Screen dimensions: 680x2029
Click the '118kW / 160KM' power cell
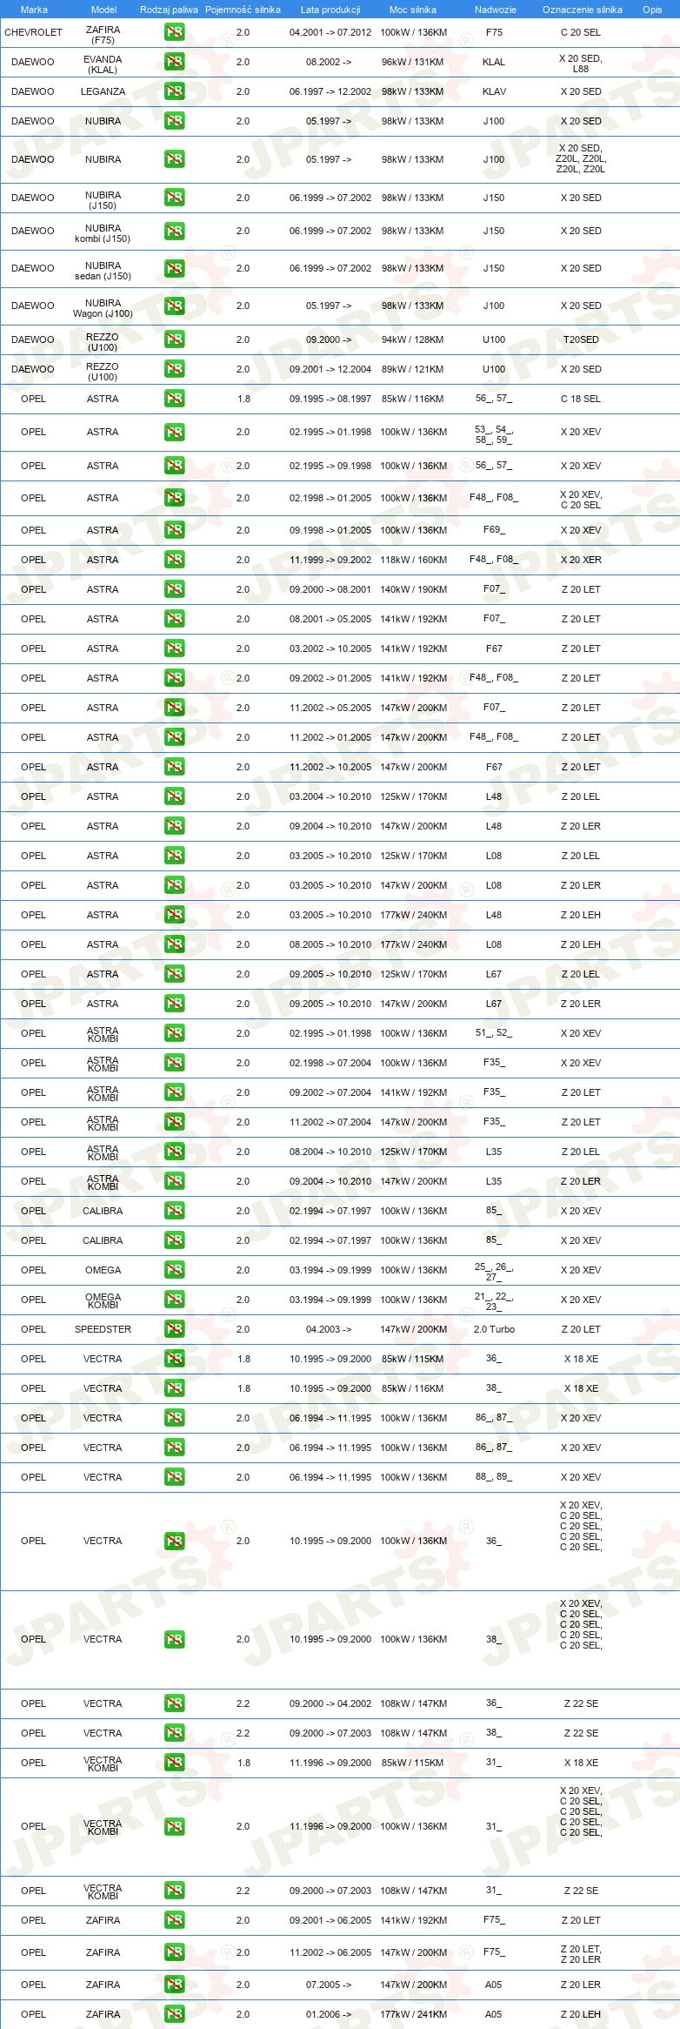[413, 560]
